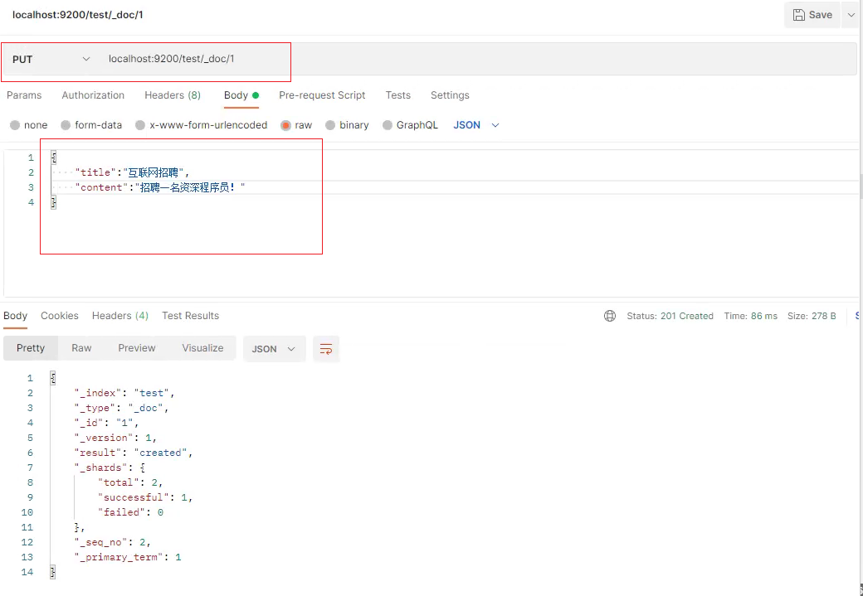Click the Save button

(812, 15)
